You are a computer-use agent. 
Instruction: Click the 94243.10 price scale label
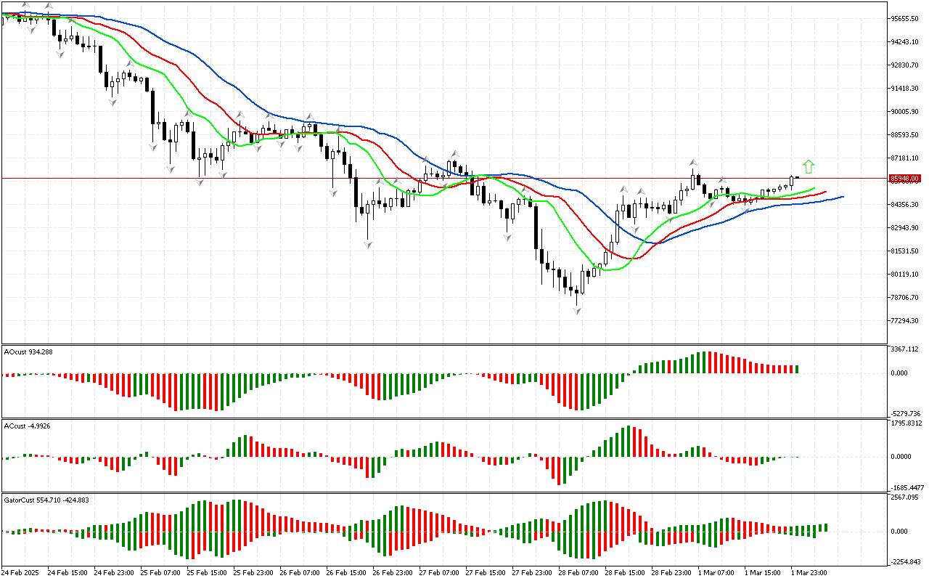pos(904,42)
